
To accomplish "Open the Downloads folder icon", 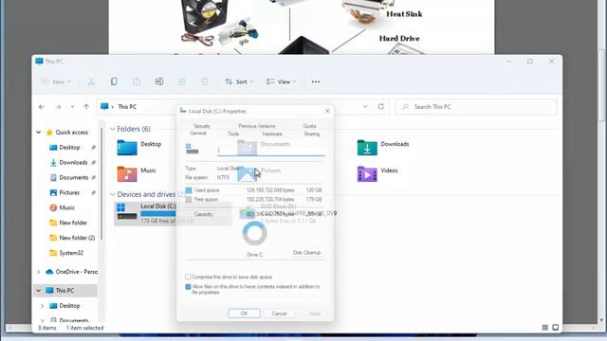I will point(367,148).
